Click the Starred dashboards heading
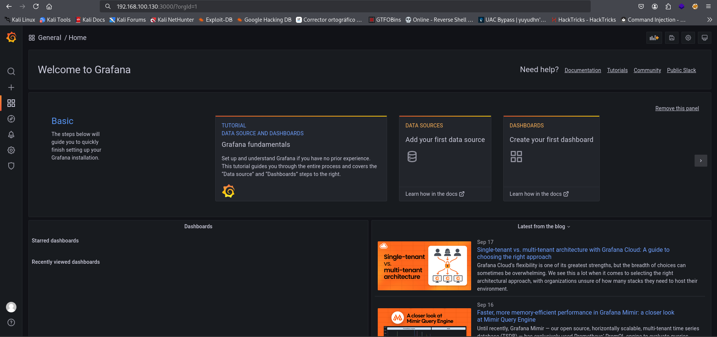Image resolution: width=717 pixels, height=337 pixels. [55, 241]
